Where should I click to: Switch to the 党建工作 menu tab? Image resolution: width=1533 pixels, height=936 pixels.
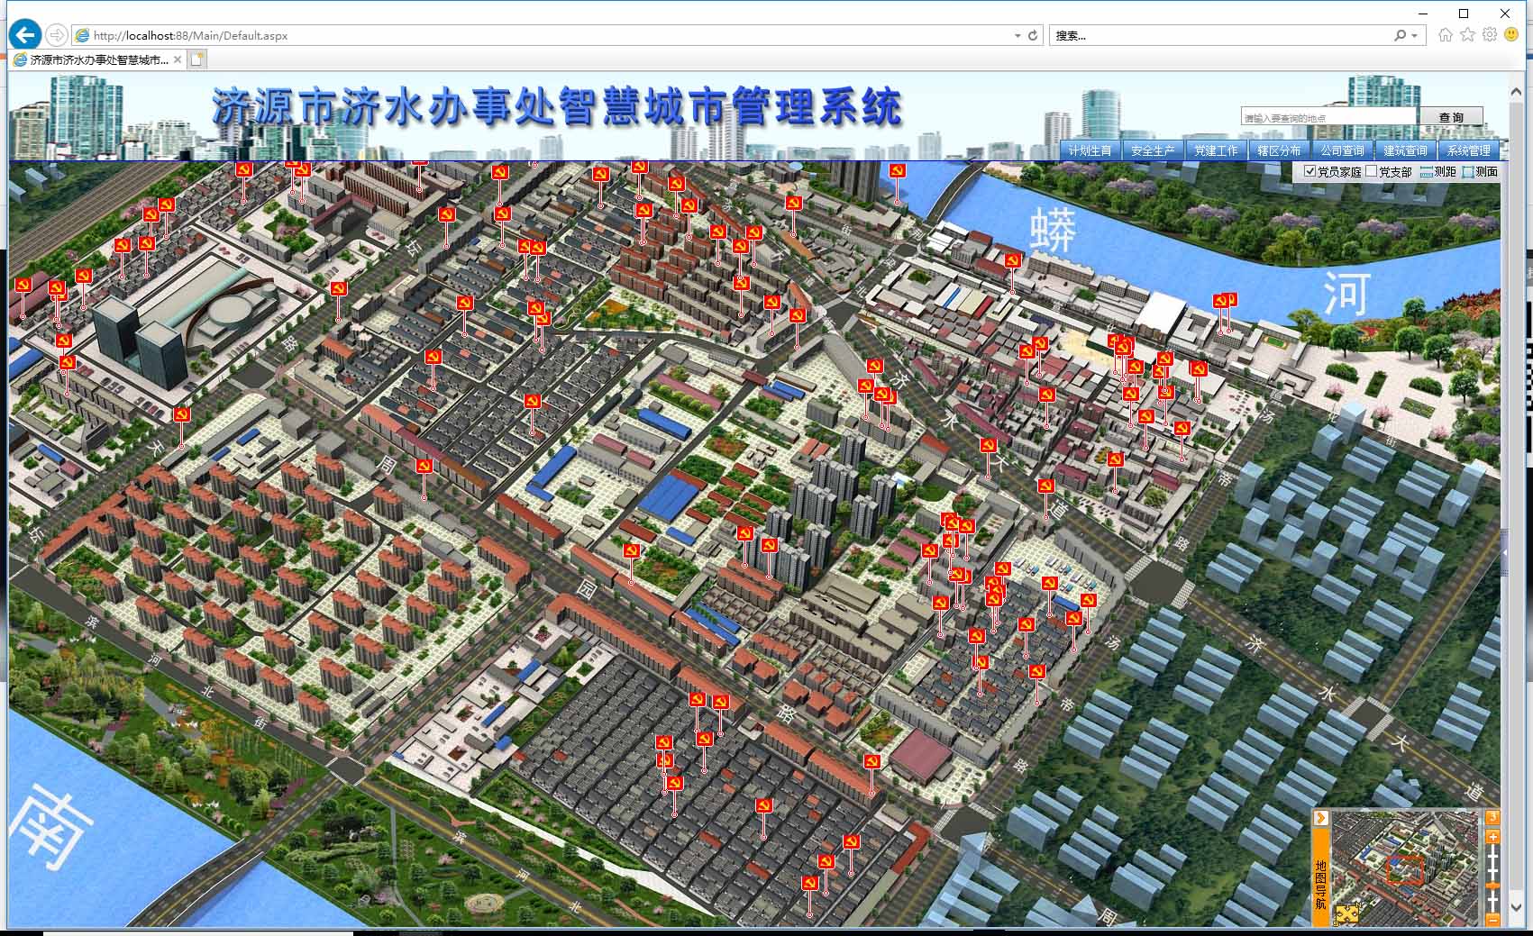coord(1216,150)
